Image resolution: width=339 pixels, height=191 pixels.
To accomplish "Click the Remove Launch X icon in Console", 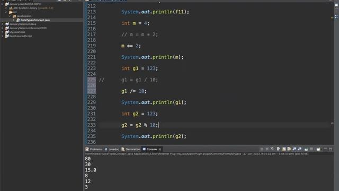I will click(x=267, y=149).
